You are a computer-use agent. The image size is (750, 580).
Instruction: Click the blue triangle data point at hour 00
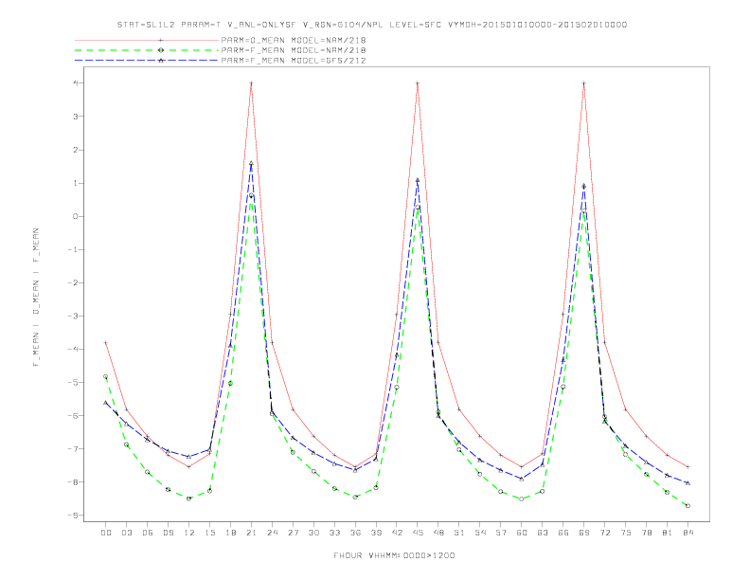pos(106,403)
